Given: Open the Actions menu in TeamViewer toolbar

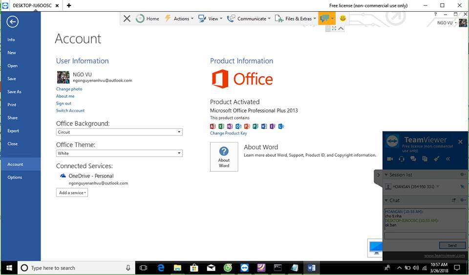Looking at the screenshot, I should (x=179, y=19).
